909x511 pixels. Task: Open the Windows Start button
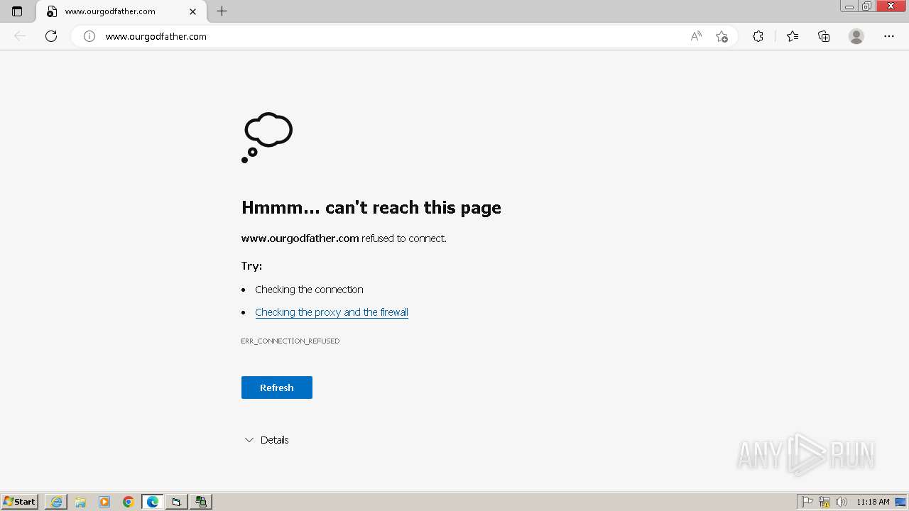point(20,502)
